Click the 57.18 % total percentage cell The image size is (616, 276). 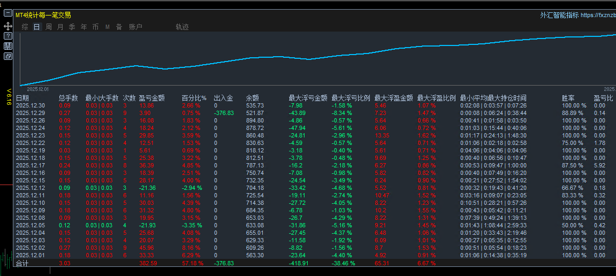[x=193, y=263]
